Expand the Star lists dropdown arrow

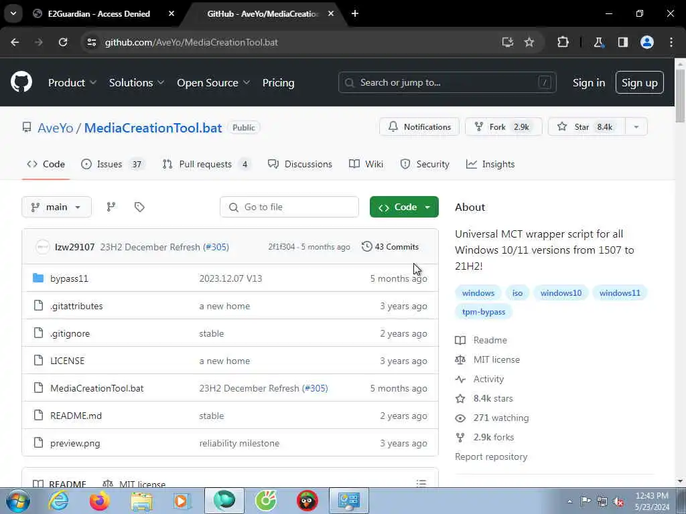click(x=636, y=126)
